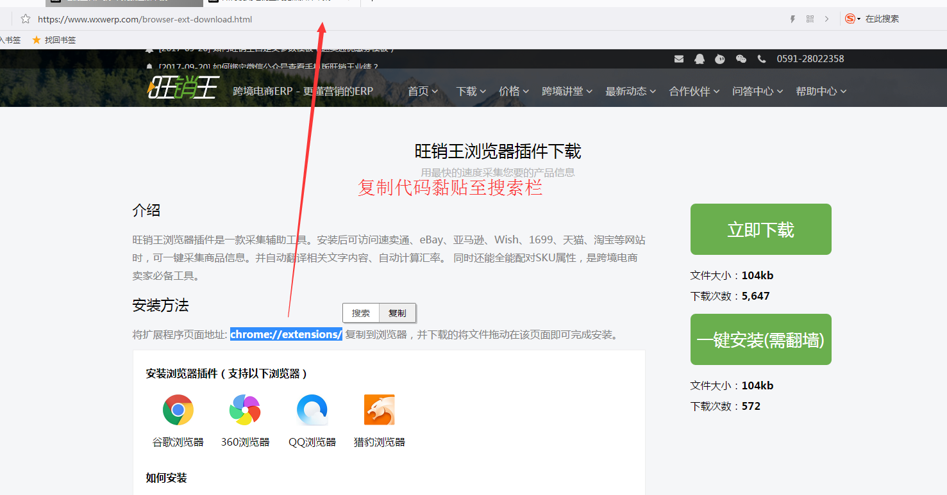Choose 复制 in the selection popup
Viewport: 947px width, 495px height.
click(x=398, y=313)
